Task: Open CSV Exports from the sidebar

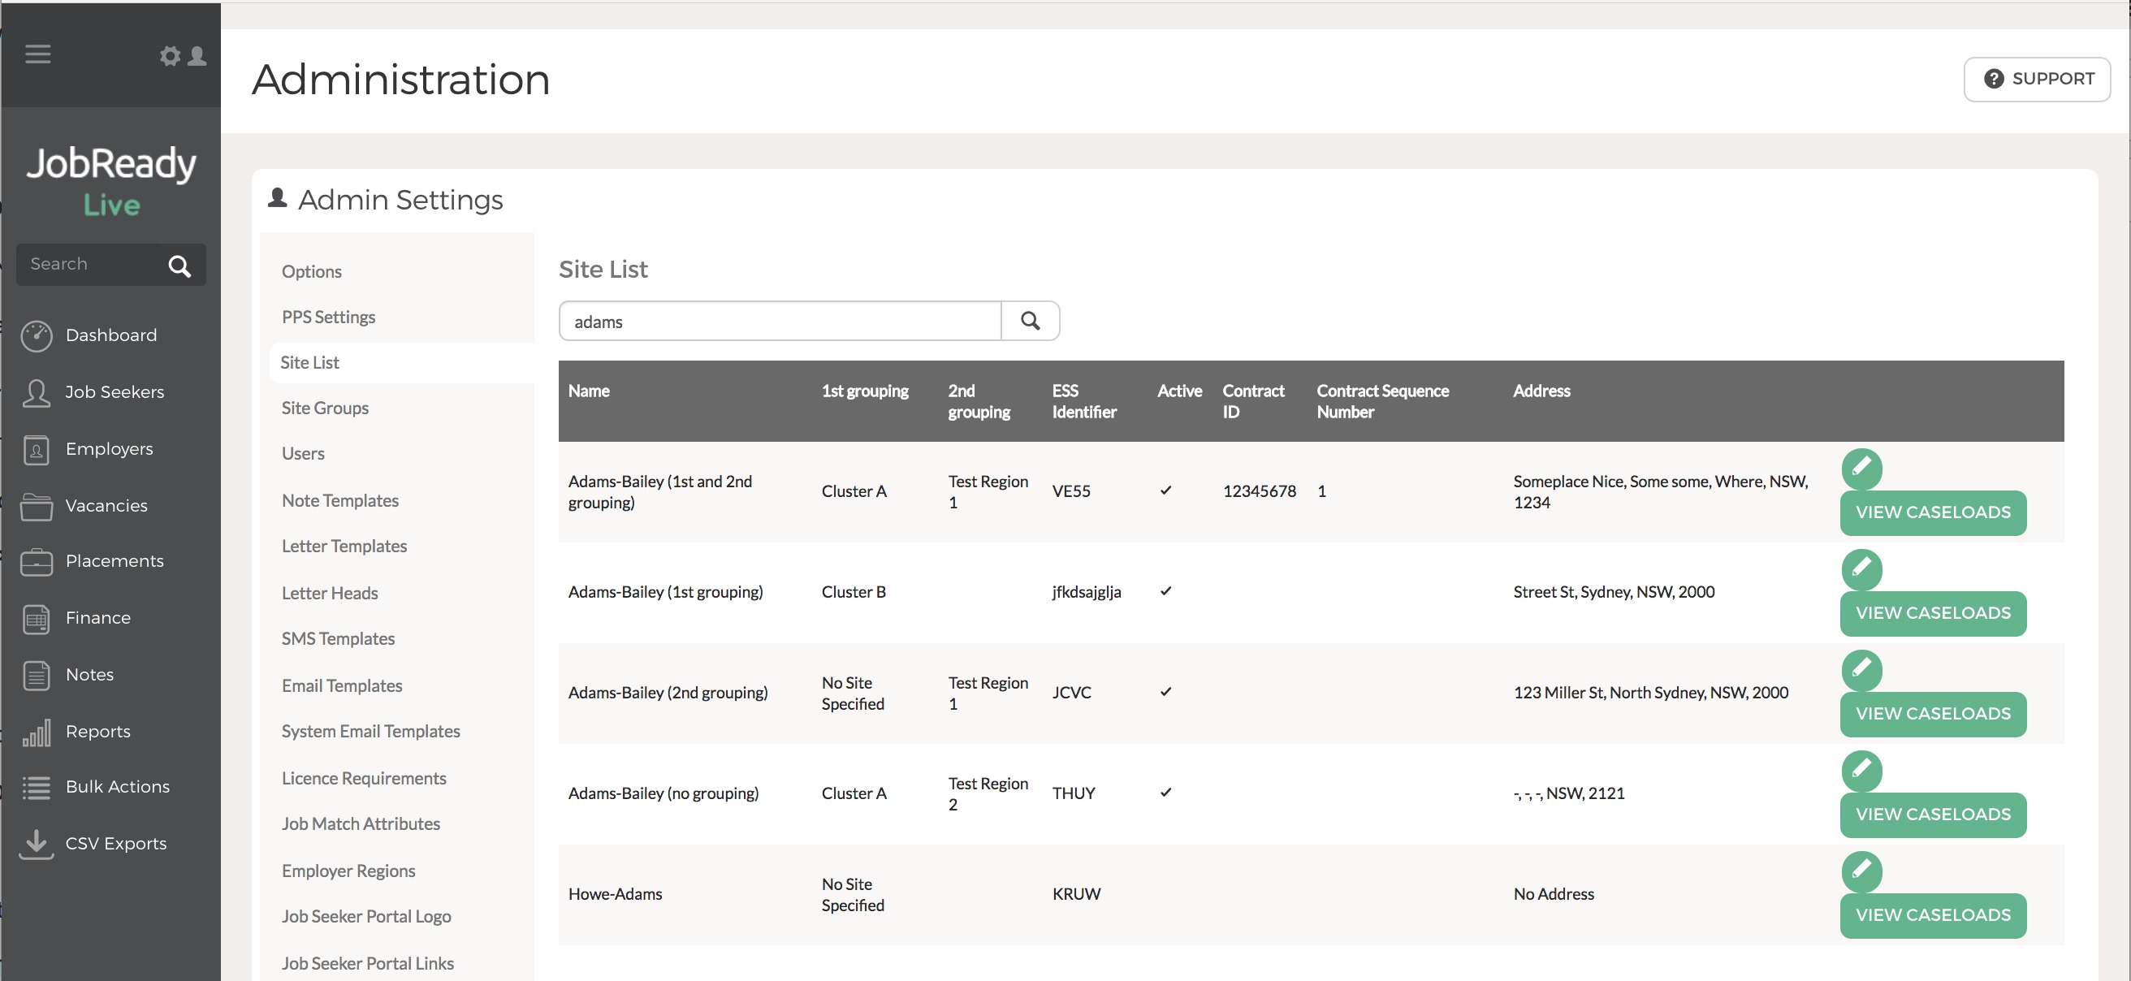Action: (x=116, y=844)
